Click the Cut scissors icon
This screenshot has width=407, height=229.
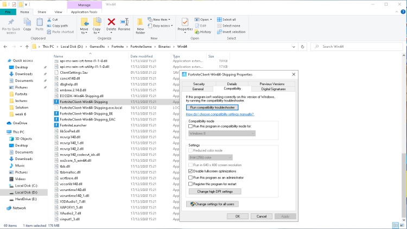point(49,20)
